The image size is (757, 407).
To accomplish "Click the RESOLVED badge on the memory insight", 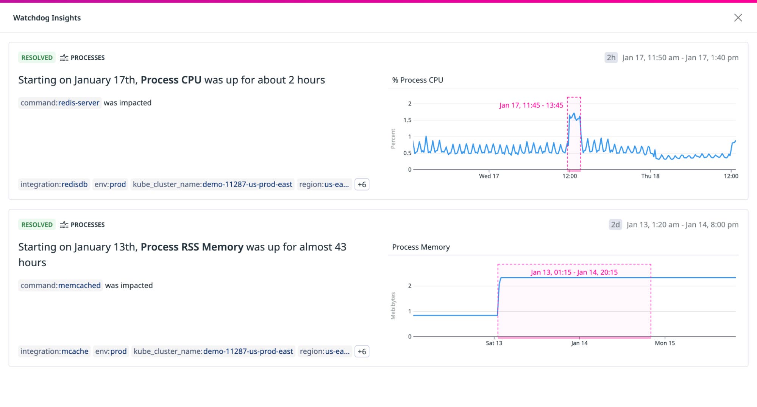I will coord(36,224).
